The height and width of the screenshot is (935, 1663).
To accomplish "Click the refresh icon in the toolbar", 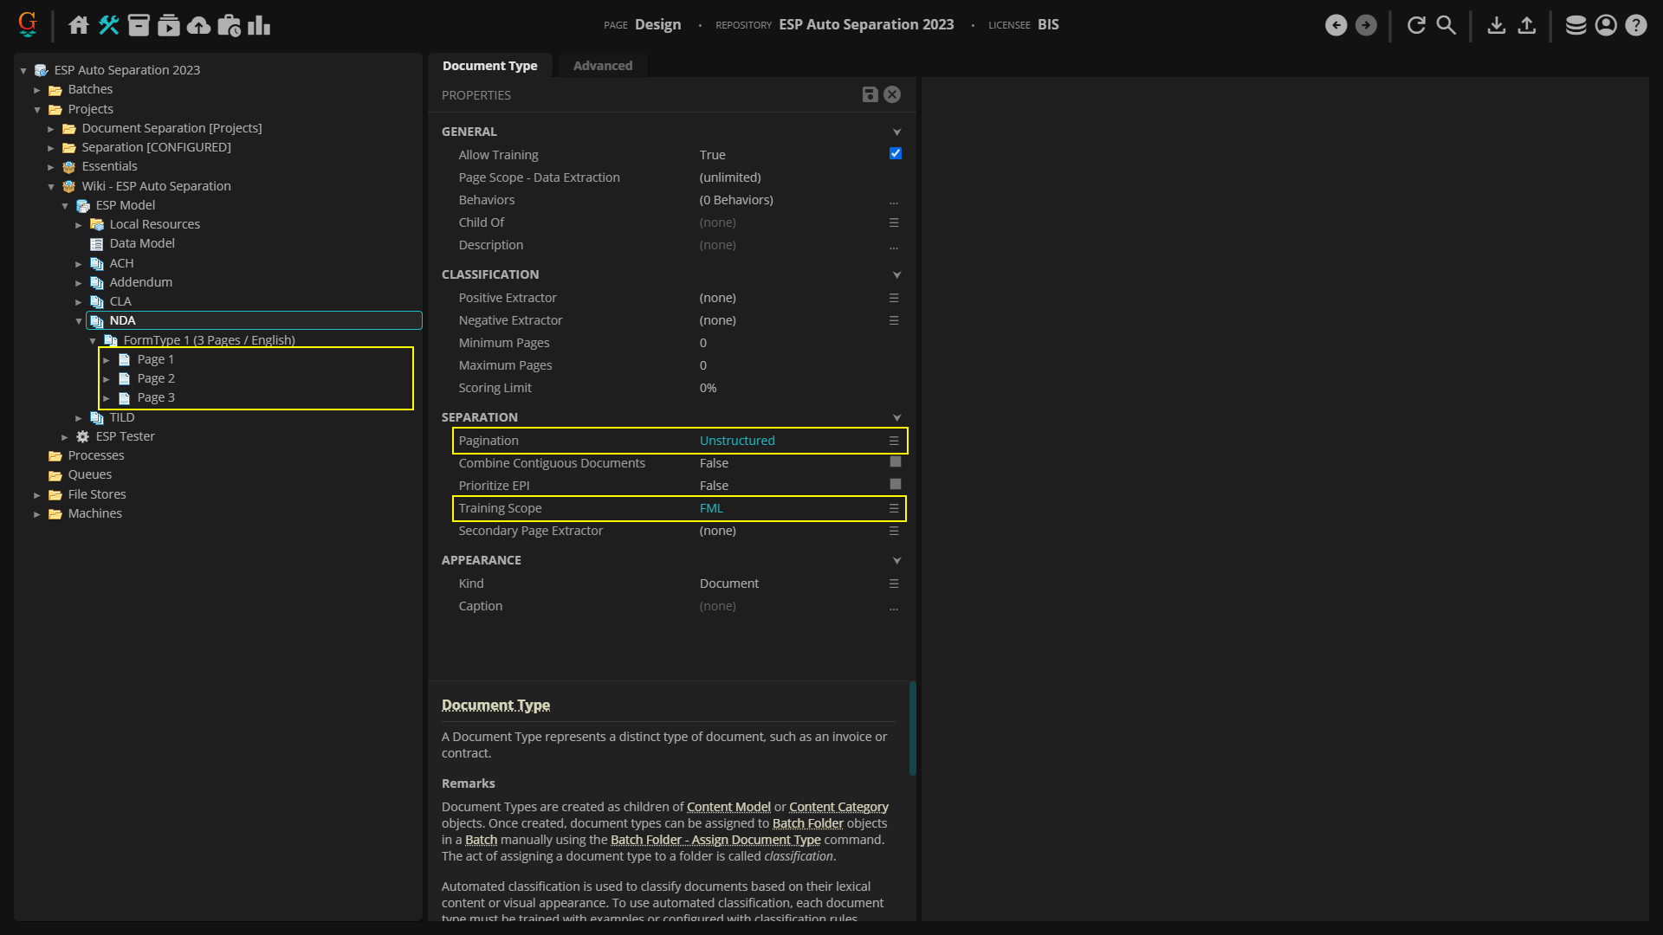I will point(1416,25).
